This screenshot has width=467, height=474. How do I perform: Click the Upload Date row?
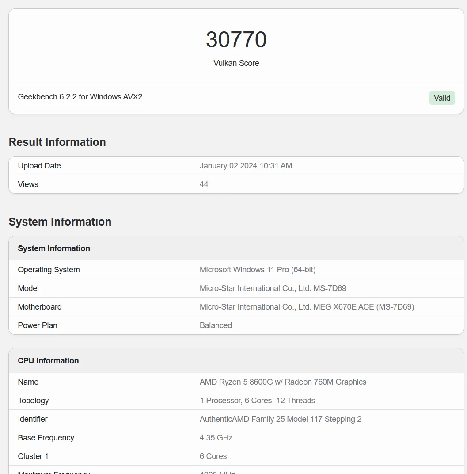39,165
